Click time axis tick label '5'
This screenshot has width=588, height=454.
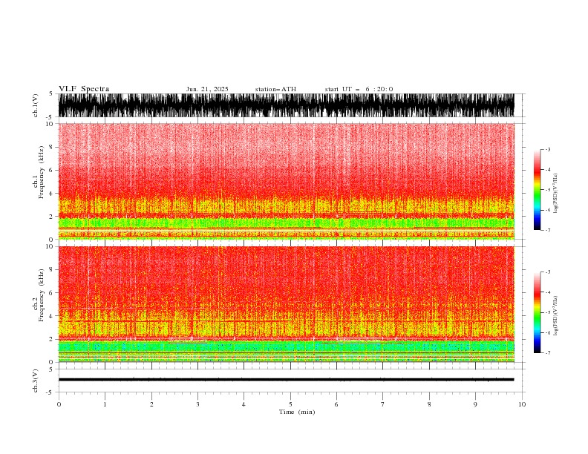[290, 404]
